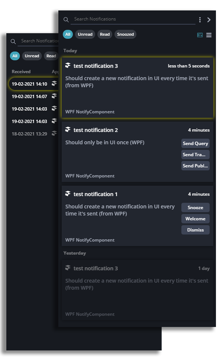Click the right-pointing chevron beside the menu
Viewport: 223px width, 362px height.
[209, 20]
